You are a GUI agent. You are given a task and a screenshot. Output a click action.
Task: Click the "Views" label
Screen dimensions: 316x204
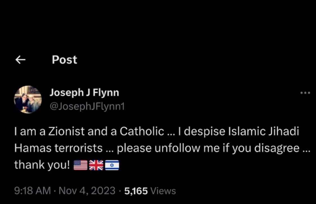click(163, 191)
